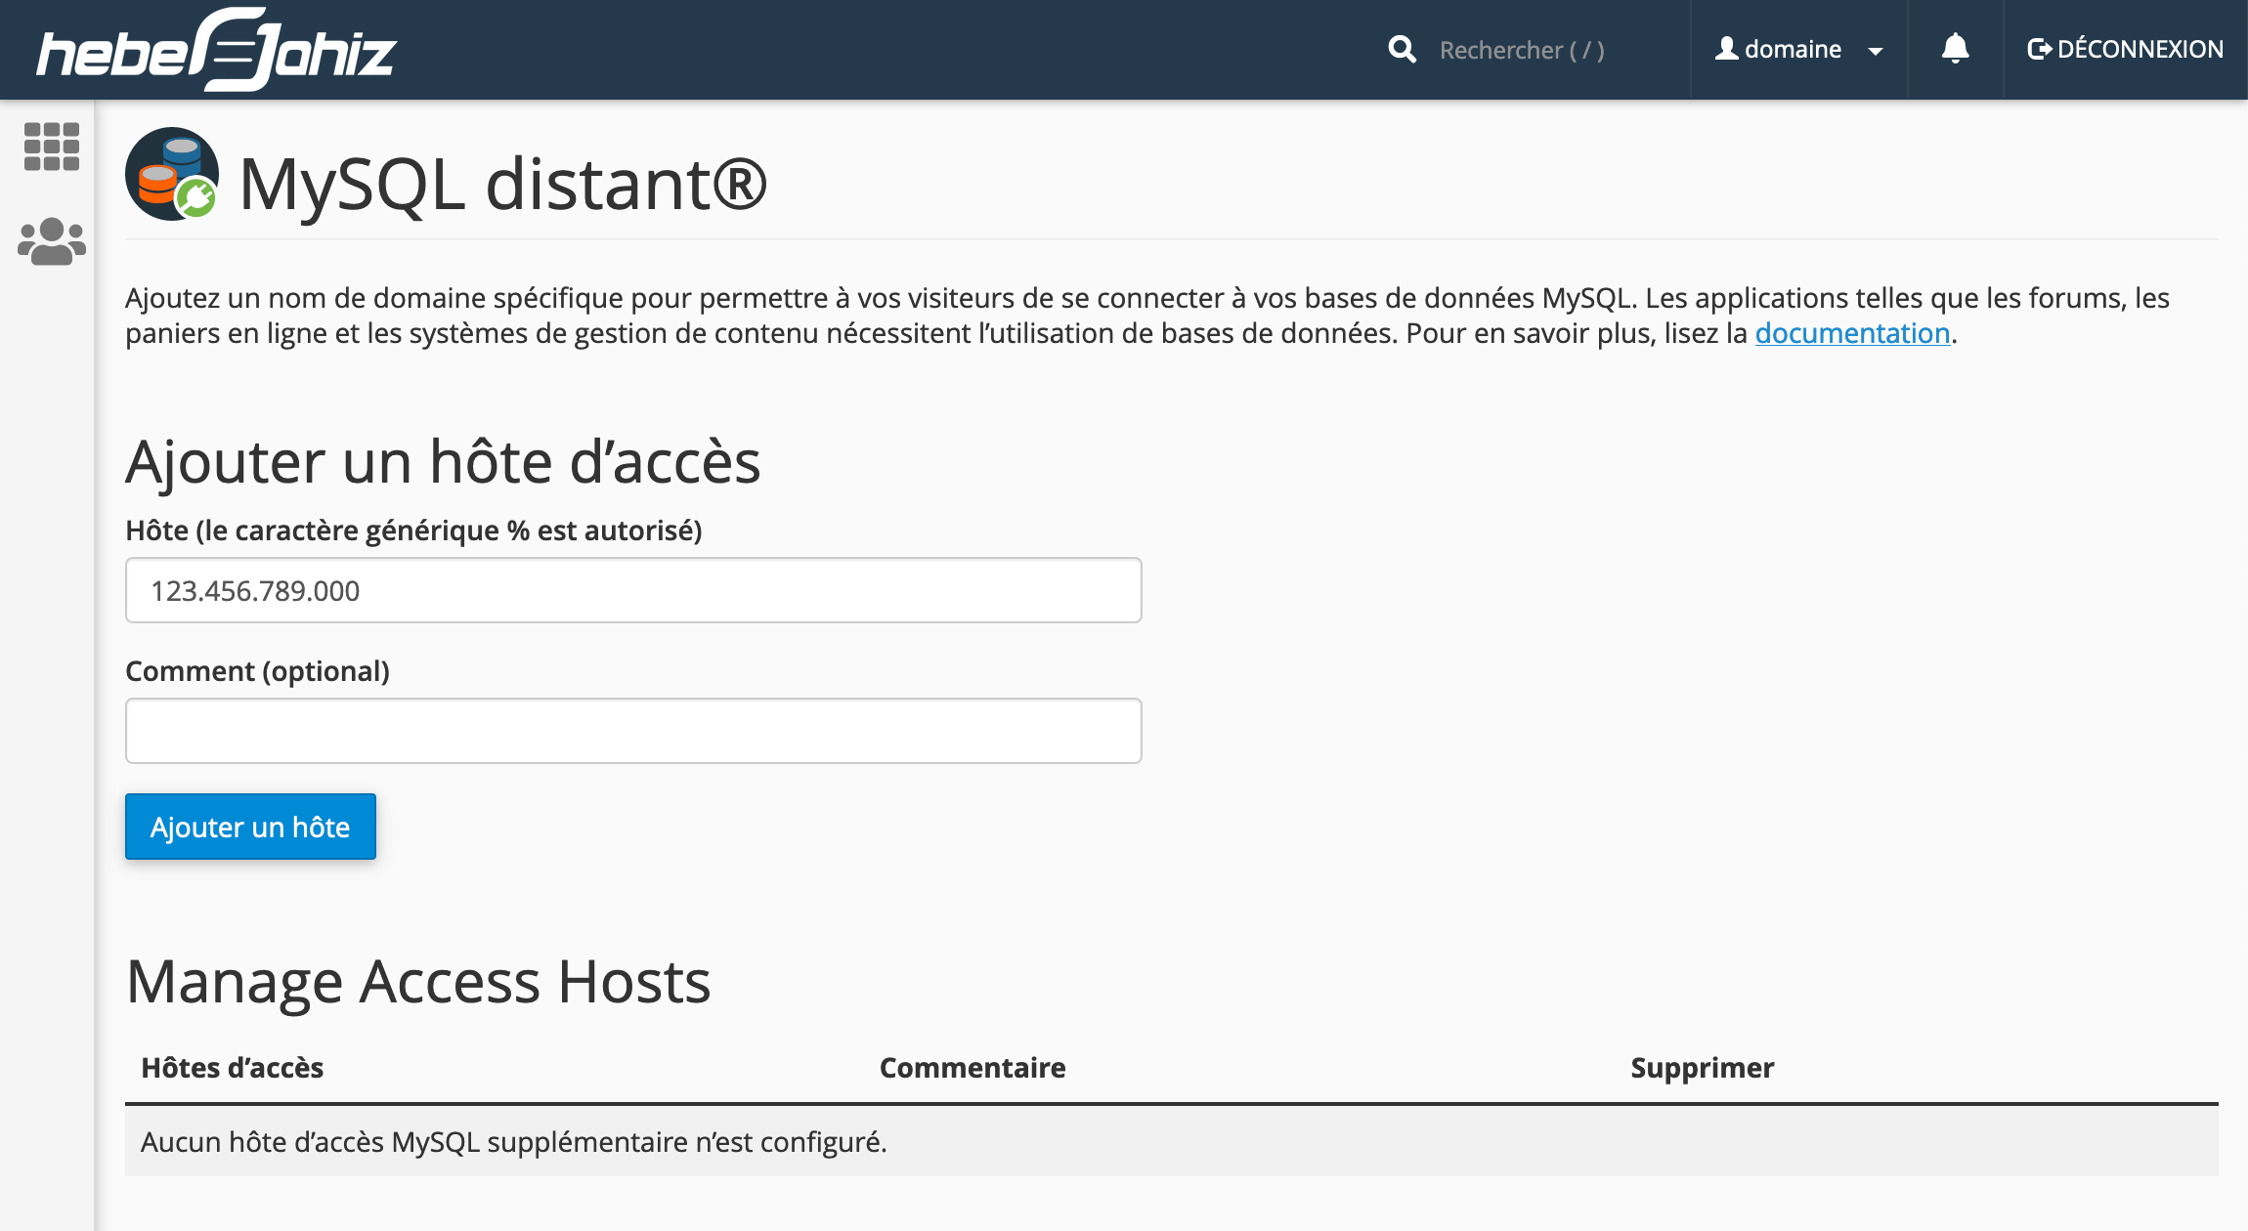Image resolution: width=2248 pixels, height=1231 pixels.
Task: Click the logout arrow icon beside DÉCONNEXION
Action: tap(2039, 49)
